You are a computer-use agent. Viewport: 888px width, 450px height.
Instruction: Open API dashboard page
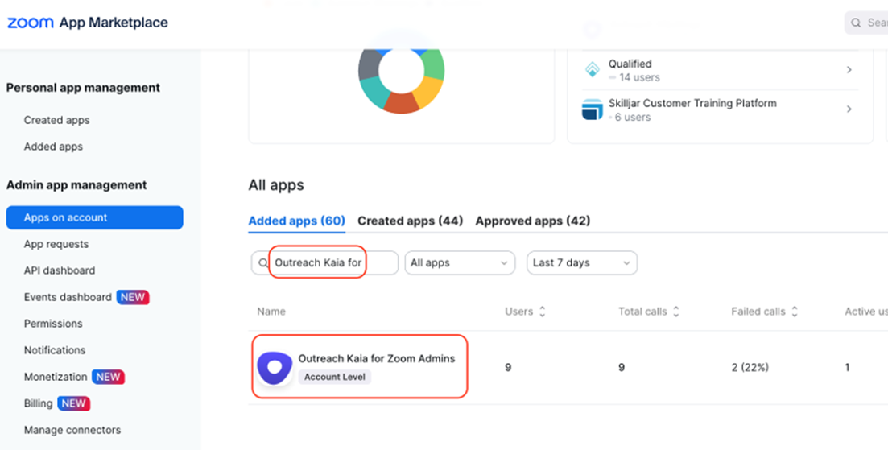coord(60,270)
